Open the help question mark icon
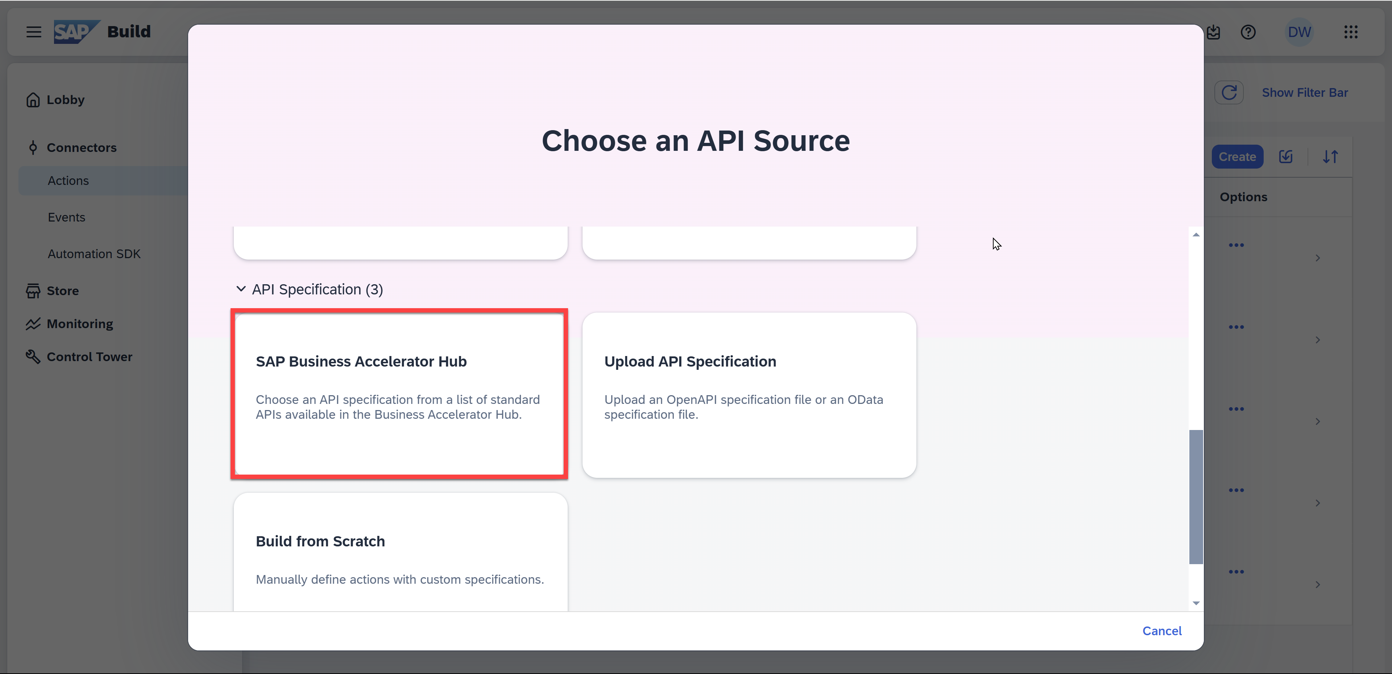This screenshot has width=1392, height=674. coord(1248,32)
